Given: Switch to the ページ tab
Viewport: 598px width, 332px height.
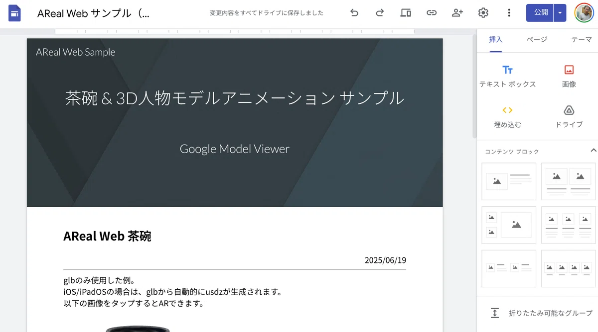Looking at the screenshot, I should click(x=537, y=40).
